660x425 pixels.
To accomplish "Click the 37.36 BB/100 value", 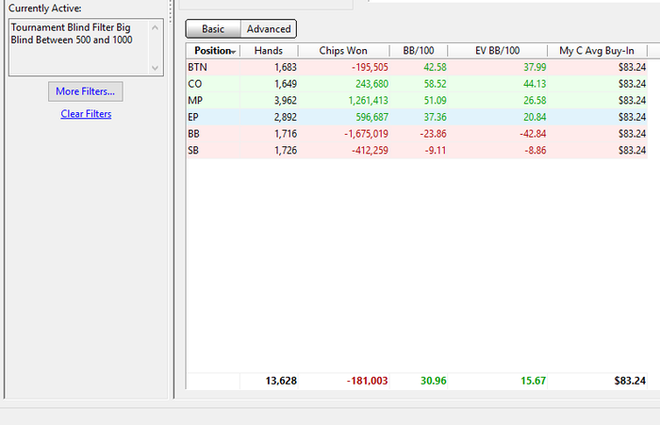I will (436, 117).
